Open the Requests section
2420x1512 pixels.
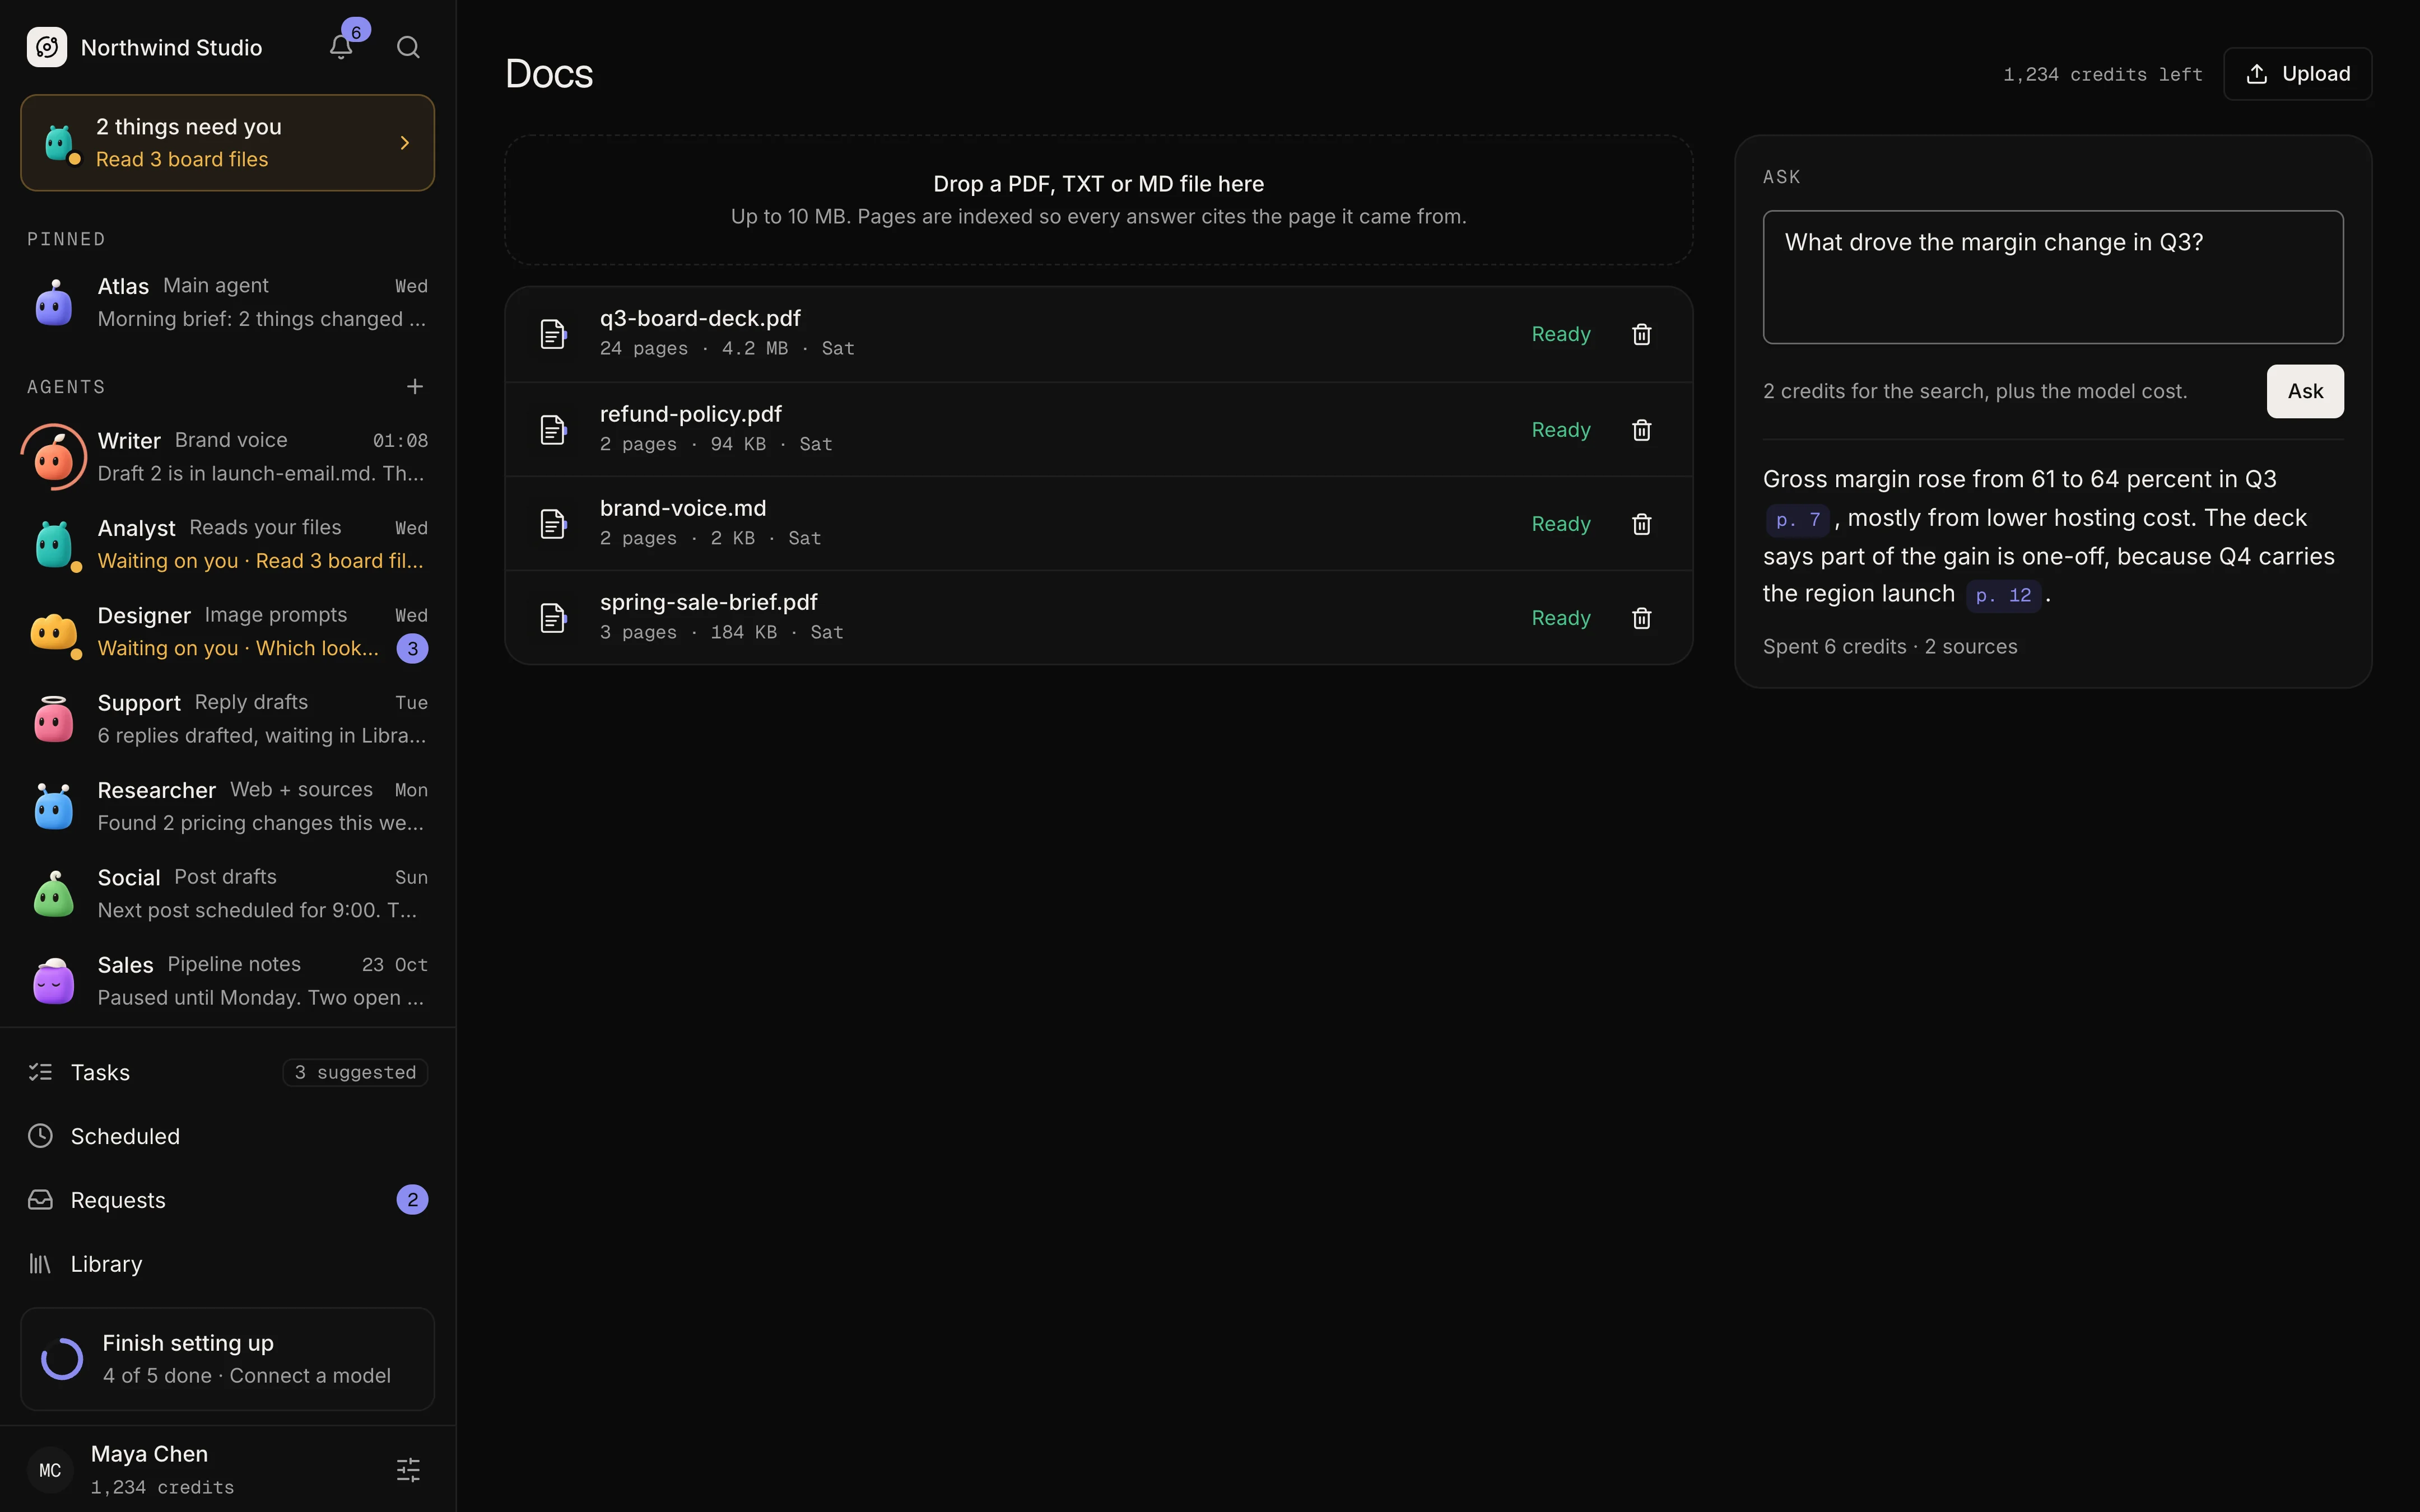coord(228,1200)
